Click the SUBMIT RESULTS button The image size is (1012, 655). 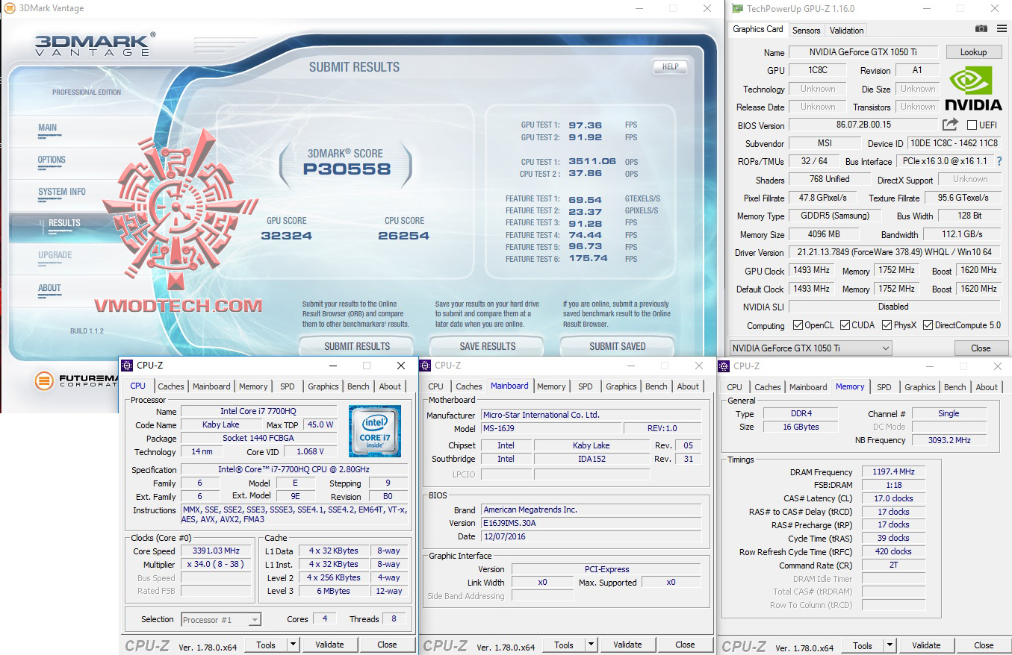(x=357, y=346)
